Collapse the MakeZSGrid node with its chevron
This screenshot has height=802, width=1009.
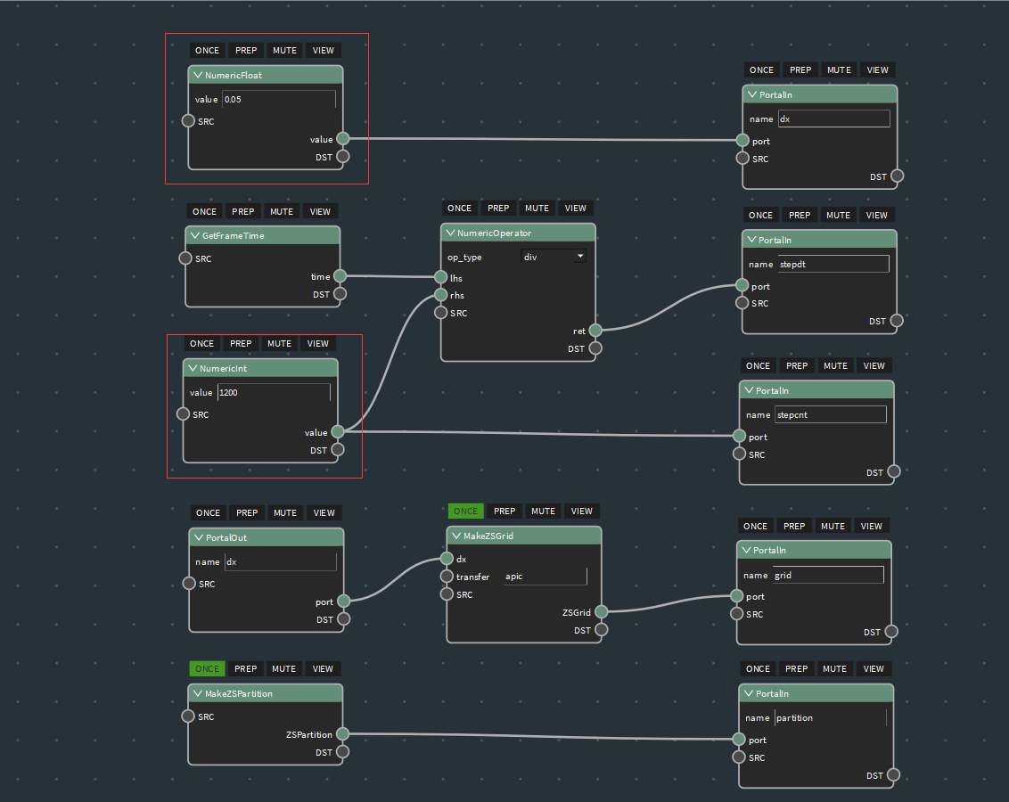tap(456, 536)
